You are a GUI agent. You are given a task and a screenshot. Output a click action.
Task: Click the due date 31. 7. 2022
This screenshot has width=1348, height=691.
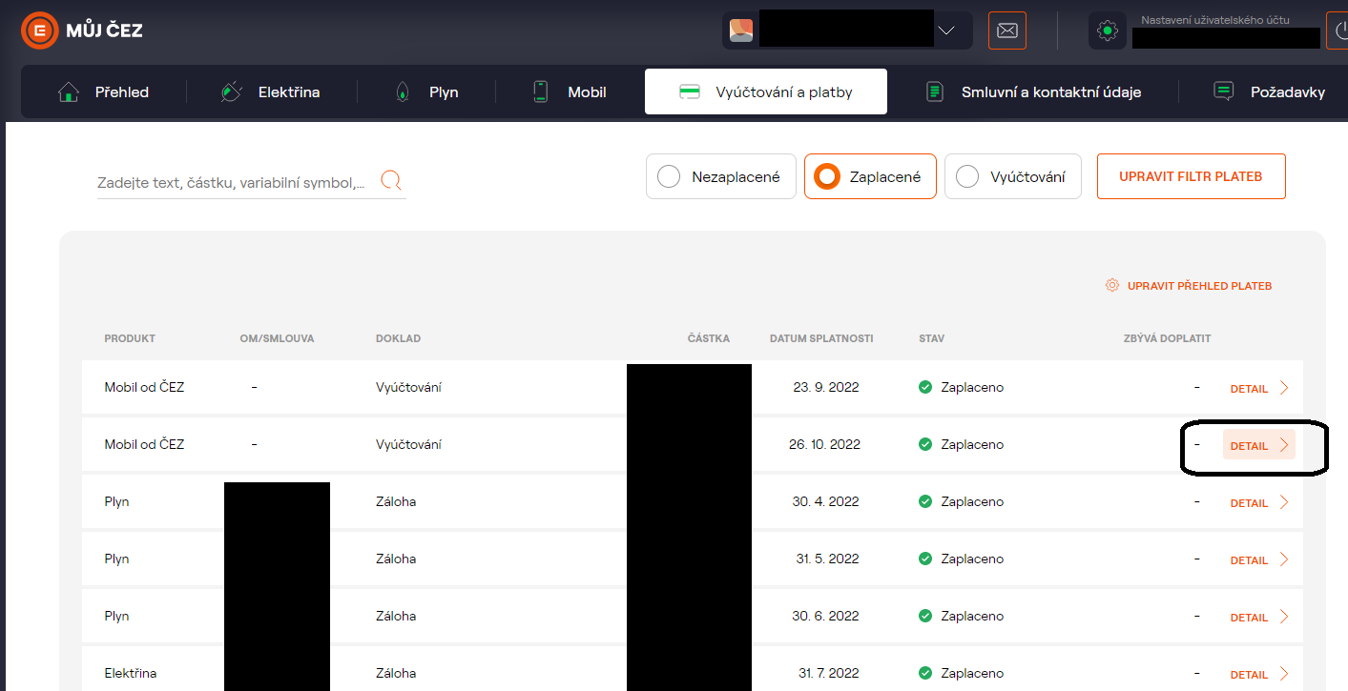pos(829,673)
